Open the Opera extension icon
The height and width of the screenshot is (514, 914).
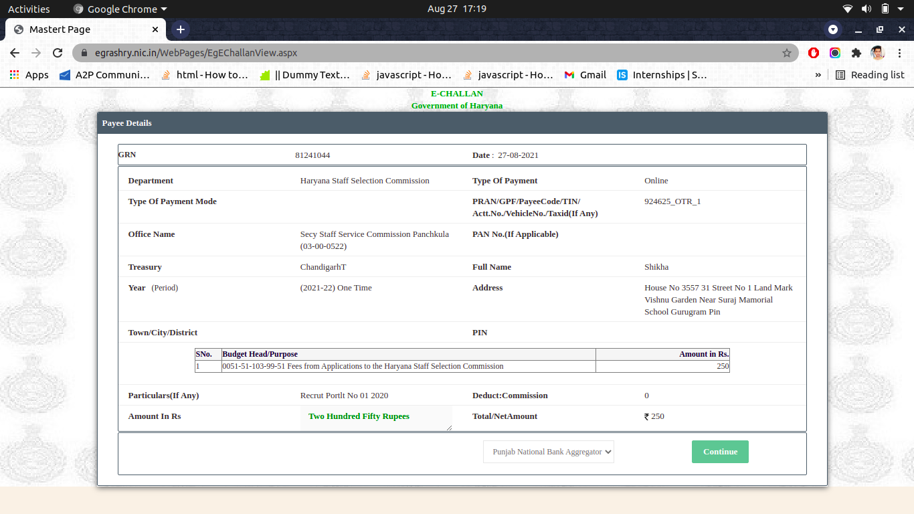814,53
